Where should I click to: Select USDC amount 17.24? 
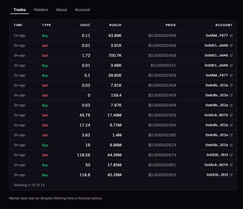point(85,125)
